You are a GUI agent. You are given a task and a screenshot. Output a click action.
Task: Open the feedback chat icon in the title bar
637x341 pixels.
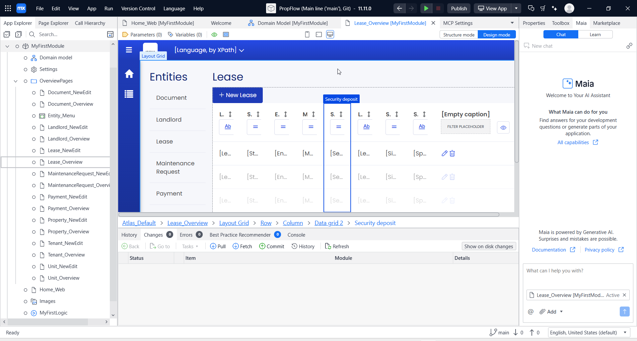coord(531,8)
